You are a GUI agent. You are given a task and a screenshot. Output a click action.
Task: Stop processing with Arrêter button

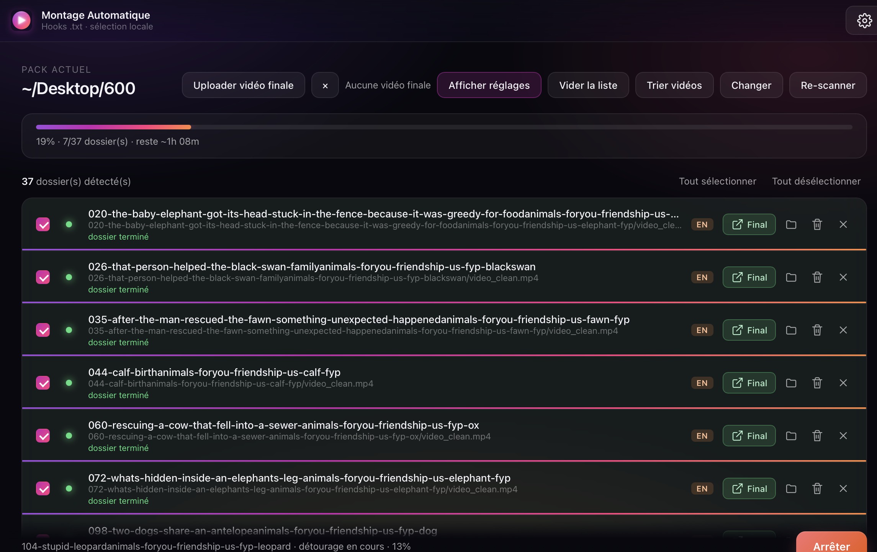click(x=831, y=544)
